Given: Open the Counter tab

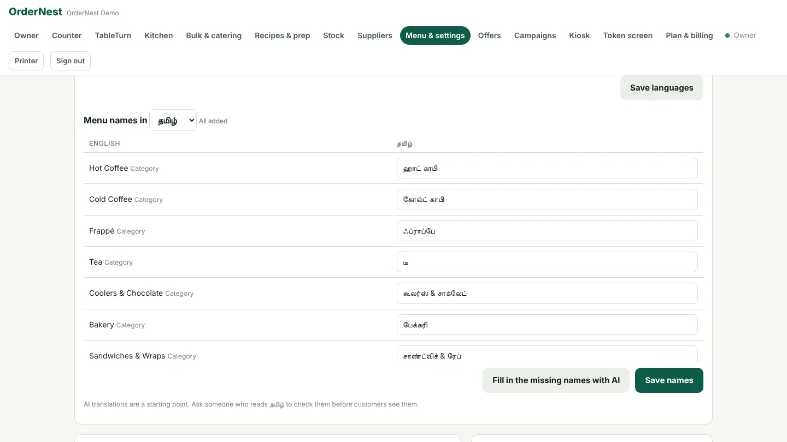Looking at the screenshot, I should click(67, 35).
